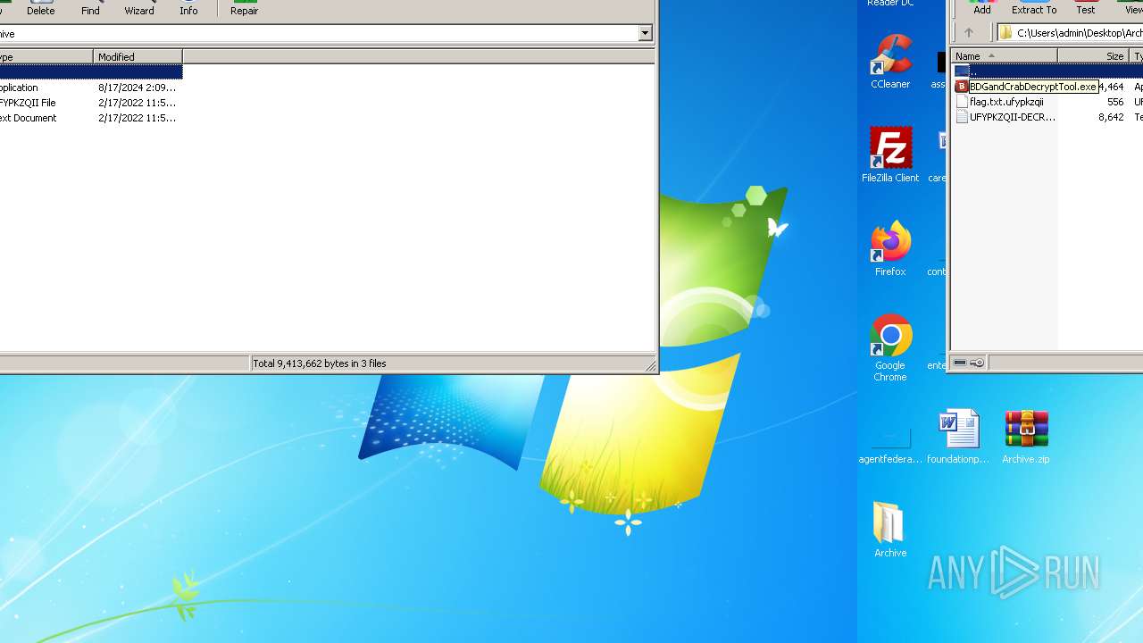Open Archive.zip on the desktop
The height and width of the screenshot is (643, 1143).
[1026, 438]
